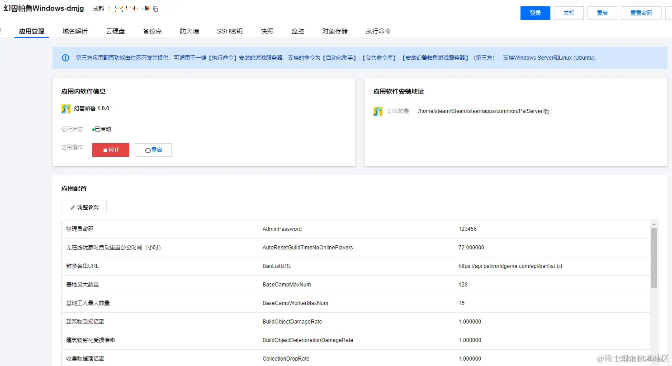Click the 基地工人最大数量 row label
Image resolution: width=672 pixels, height=366 pixels.
click(x=88, y=303)
